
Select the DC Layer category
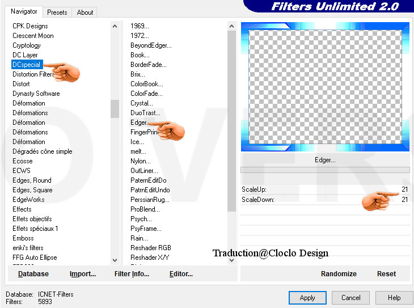point(25,55)
